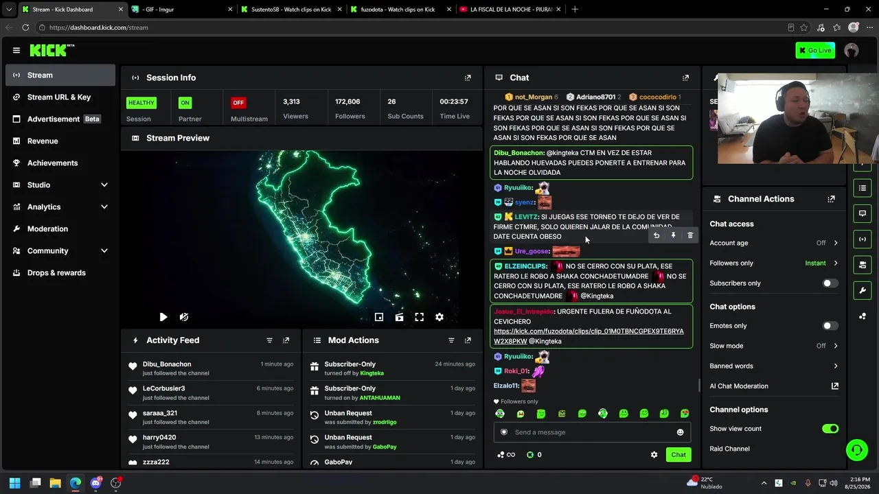Delete LEVITZ's chat message
Screen dimensions: 879x494
click(690, 235)
